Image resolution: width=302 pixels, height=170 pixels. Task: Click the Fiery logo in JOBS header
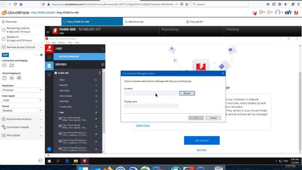pyautogui.click(x=49, y=49)
